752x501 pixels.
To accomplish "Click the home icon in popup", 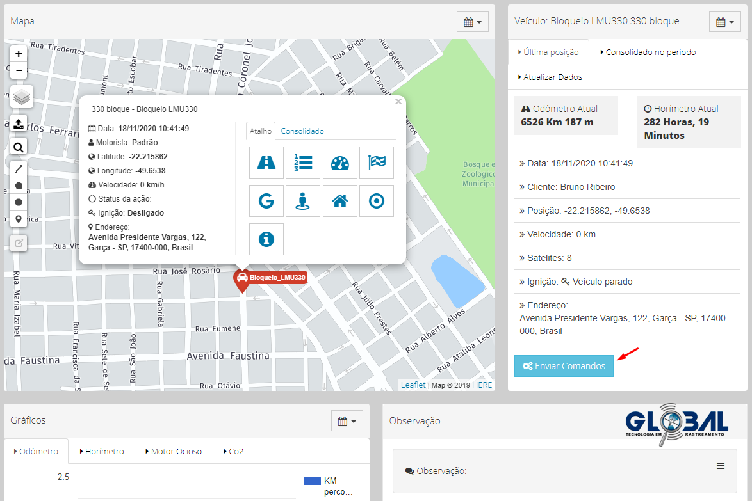I will click(339, 201).
